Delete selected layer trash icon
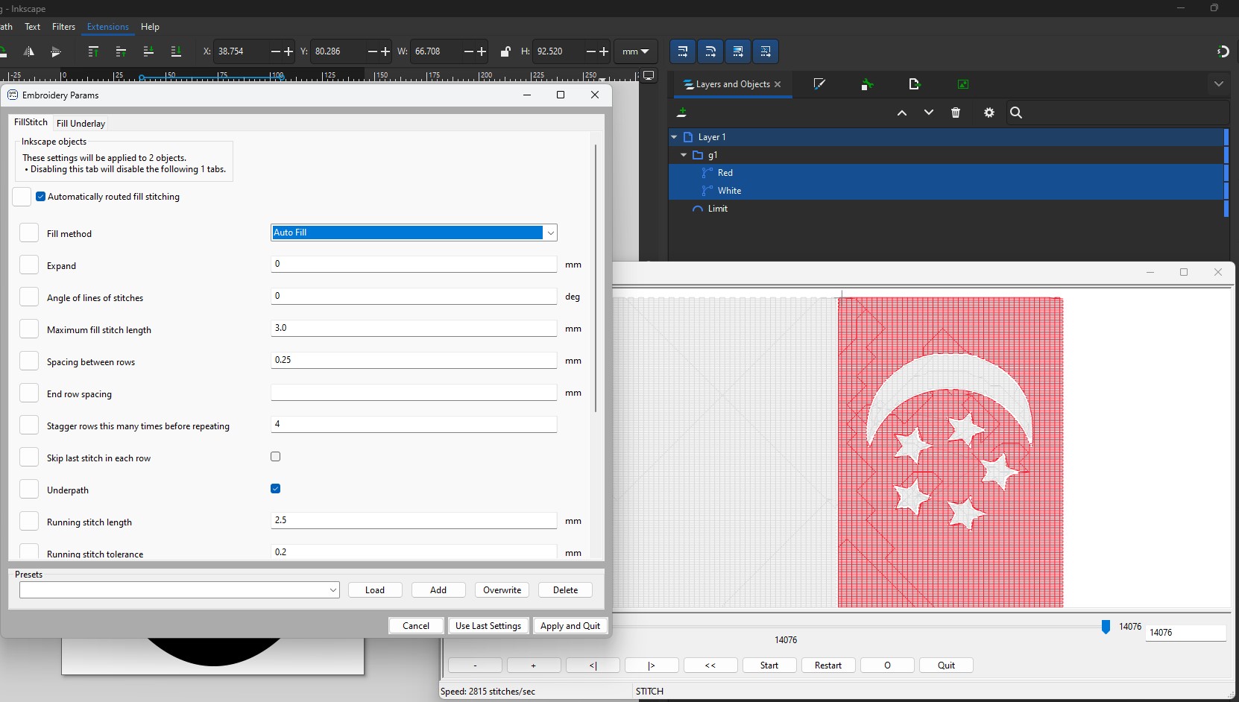The width and height of the screenshot is (1239, 702). point(956,113)
